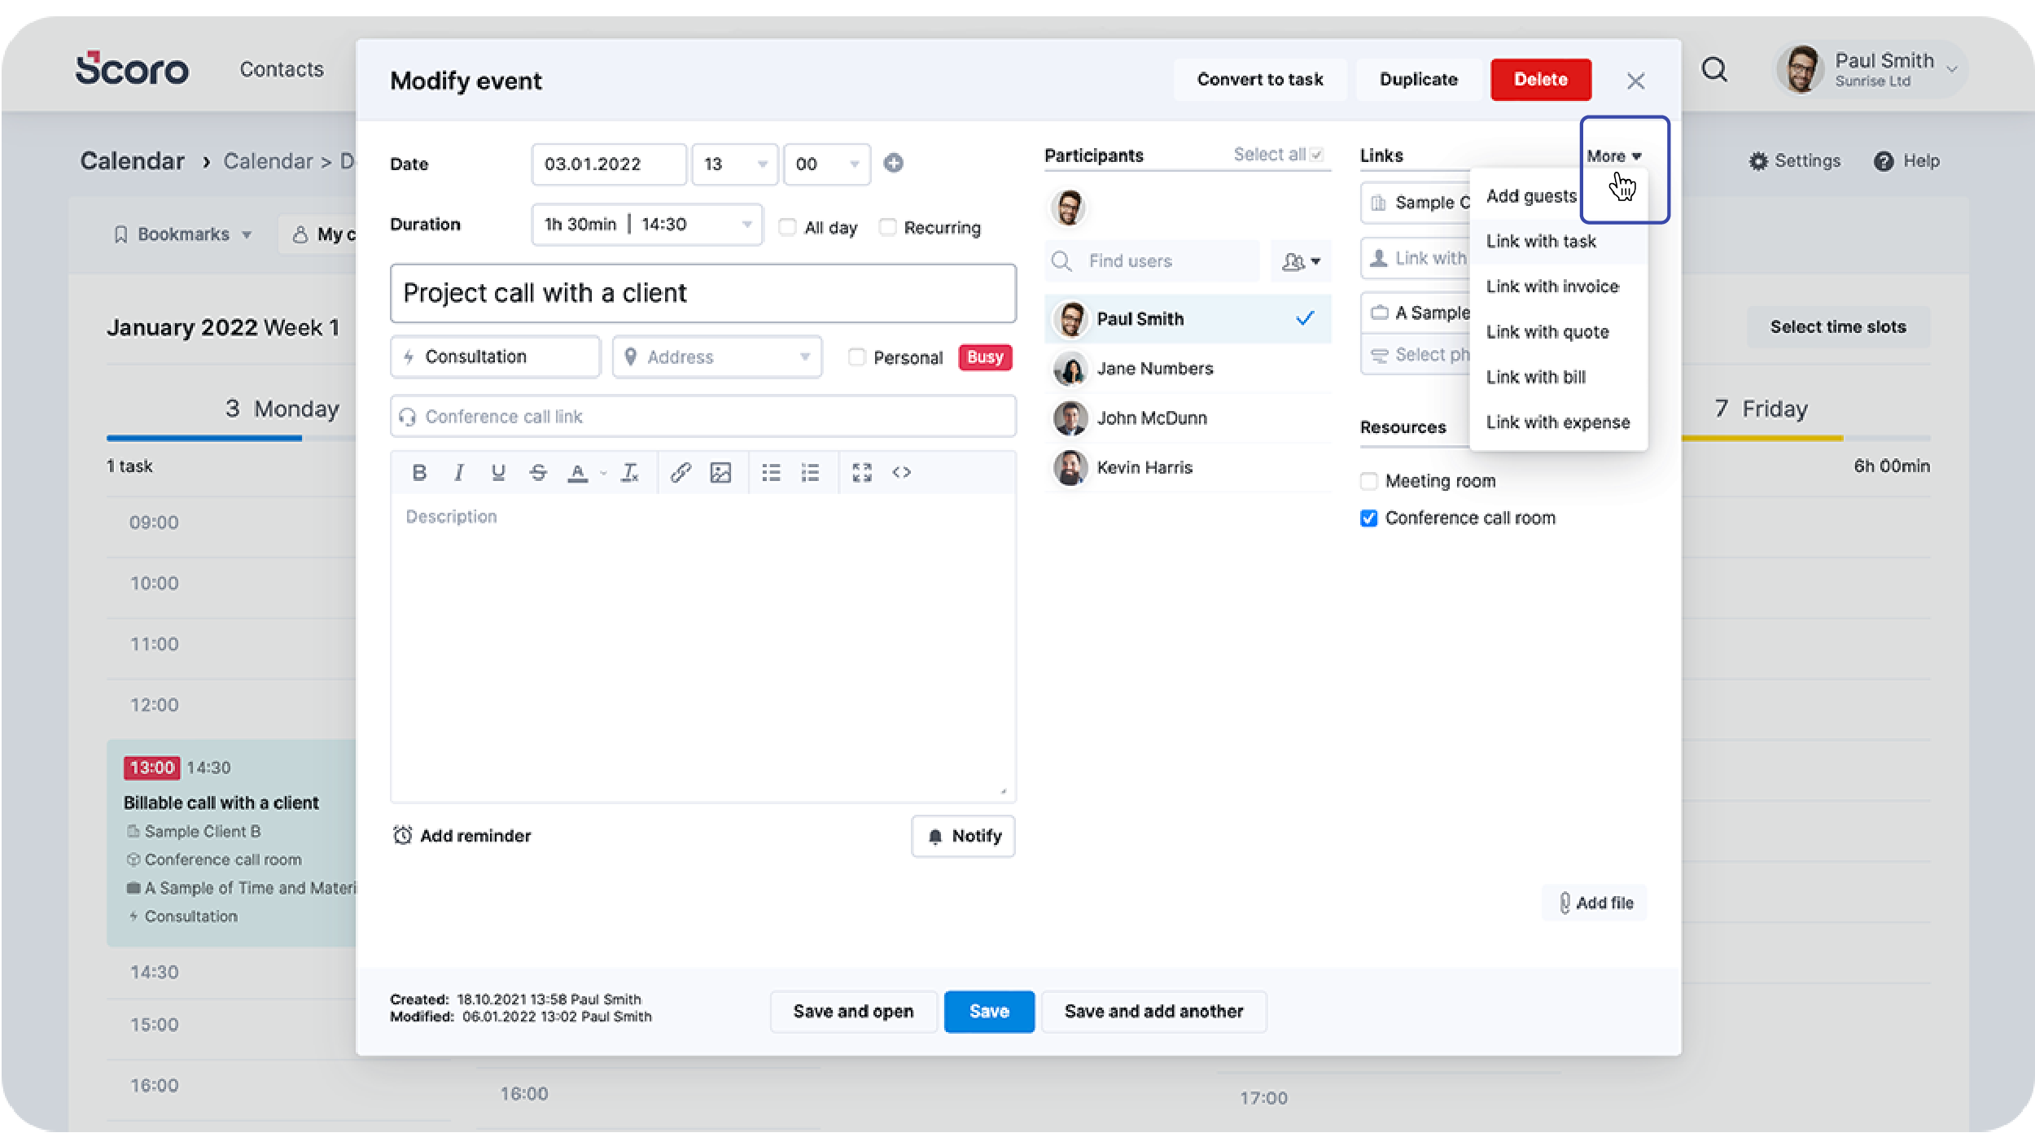
Task: Click Save and add another
Action: coord(1153,1012)
